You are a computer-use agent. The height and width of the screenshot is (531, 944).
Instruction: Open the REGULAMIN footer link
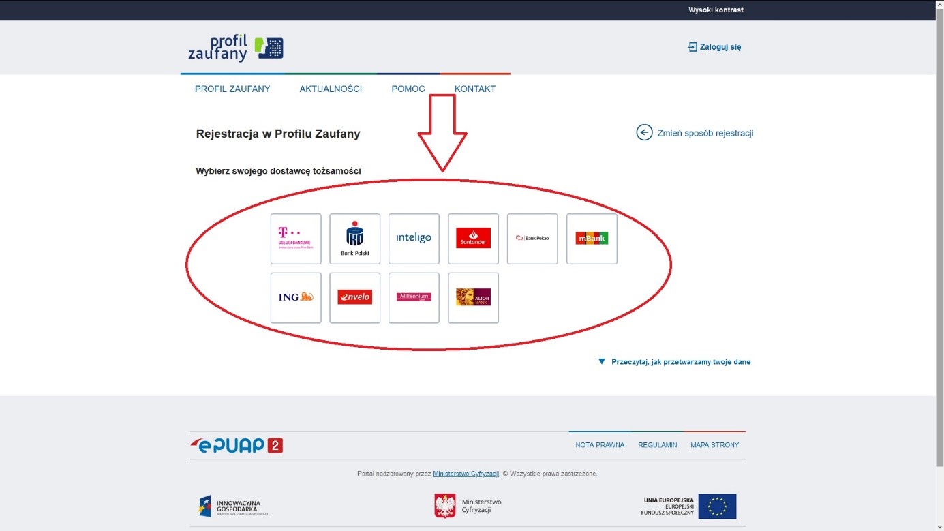point(658,445)
